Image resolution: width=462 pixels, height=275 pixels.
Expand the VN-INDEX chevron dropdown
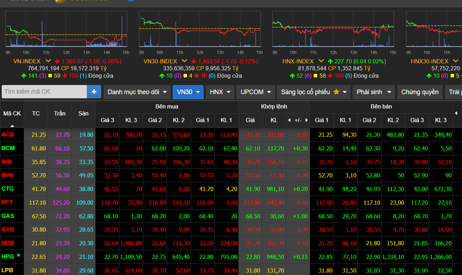pos(48,61)
